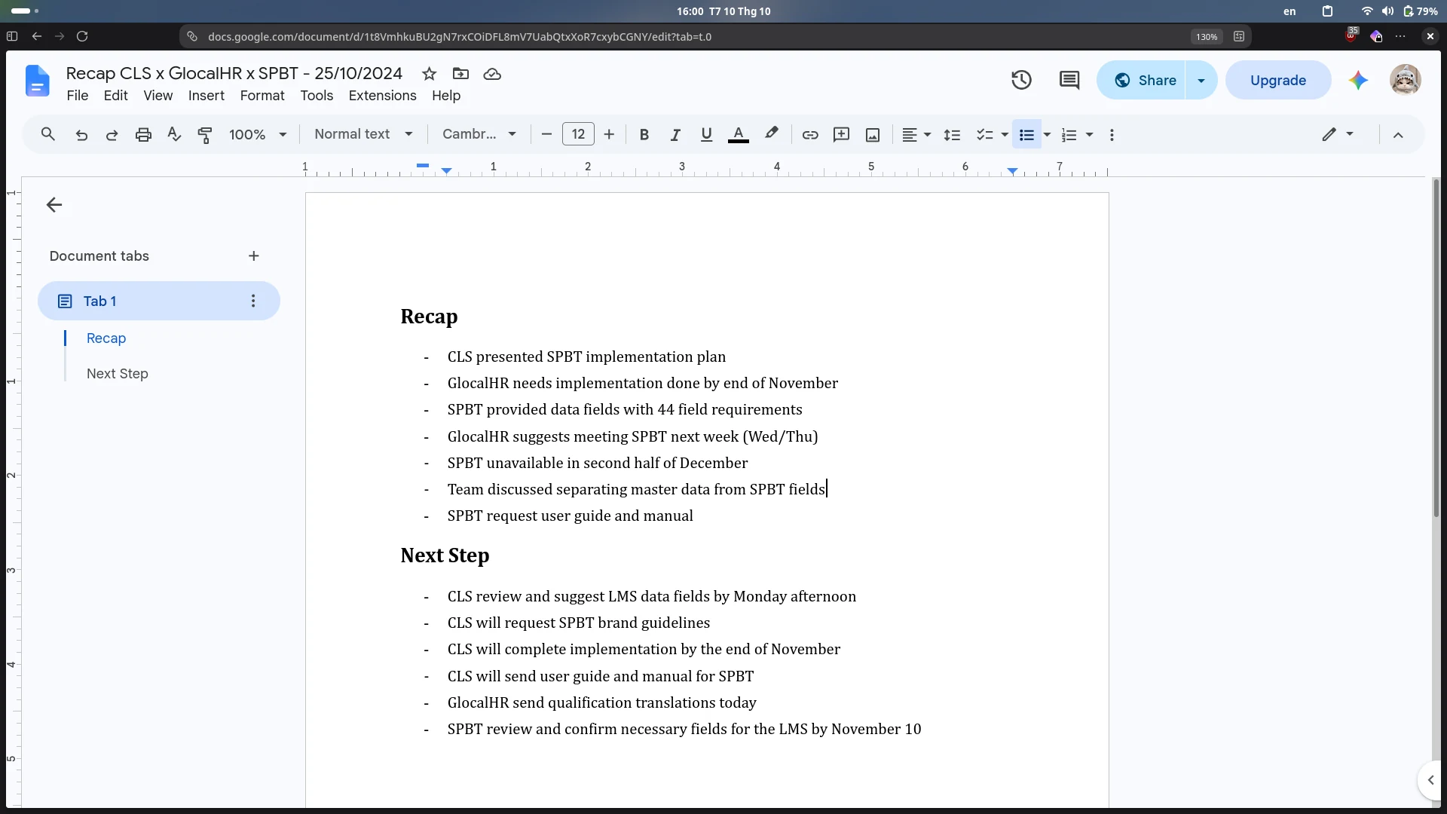
Task: Open the Normal text styles dropdown
Action: [363, 134]
